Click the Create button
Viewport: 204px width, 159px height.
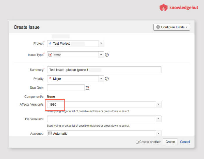coord(170,142)
